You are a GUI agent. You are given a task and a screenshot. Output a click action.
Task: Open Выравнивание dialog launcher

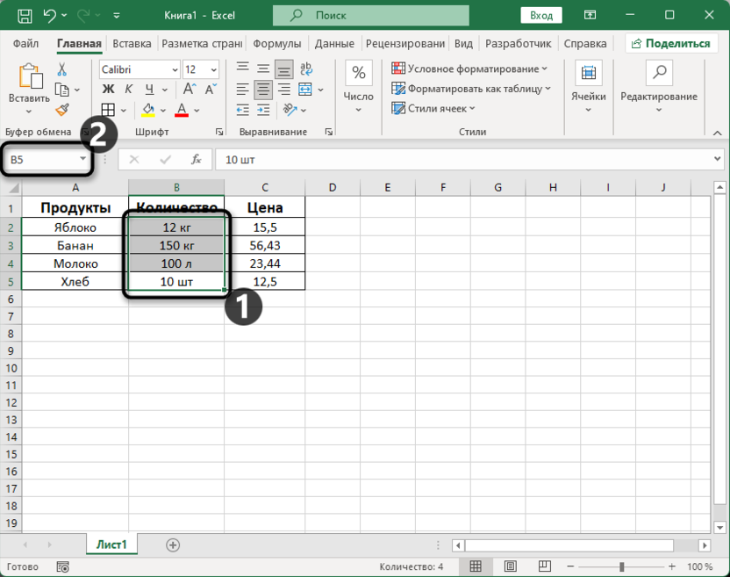(x=329, y=133)
